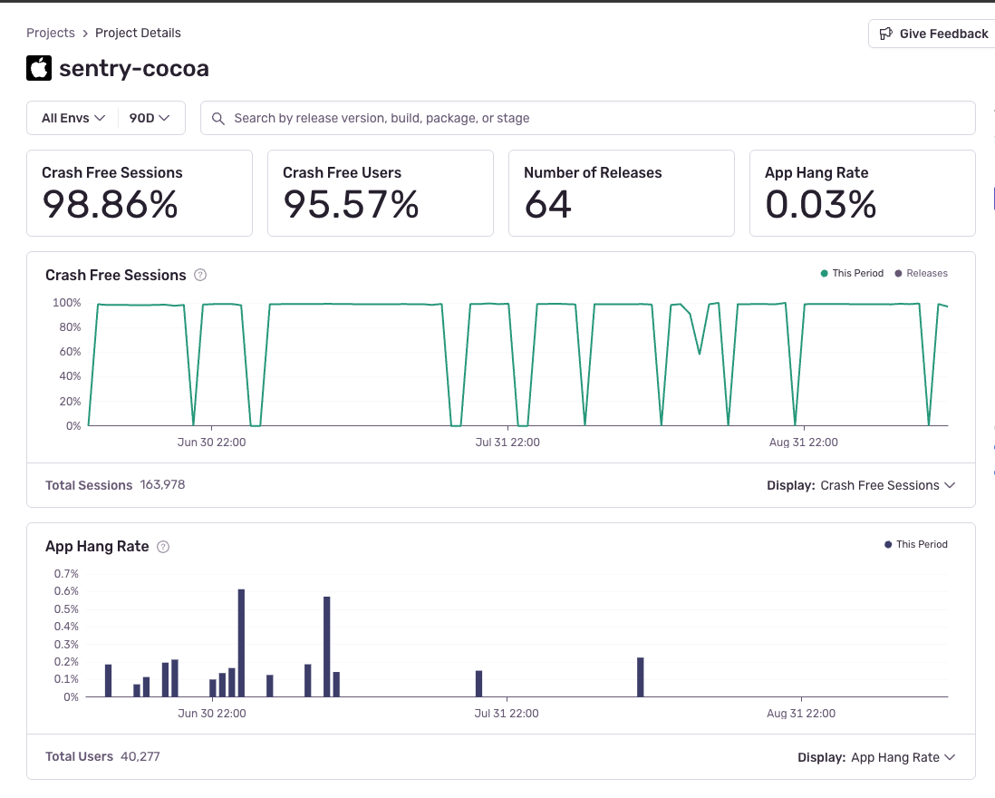Expand the Display: App Hang Rate selector
995x798 pixels.
pos(876,757)
